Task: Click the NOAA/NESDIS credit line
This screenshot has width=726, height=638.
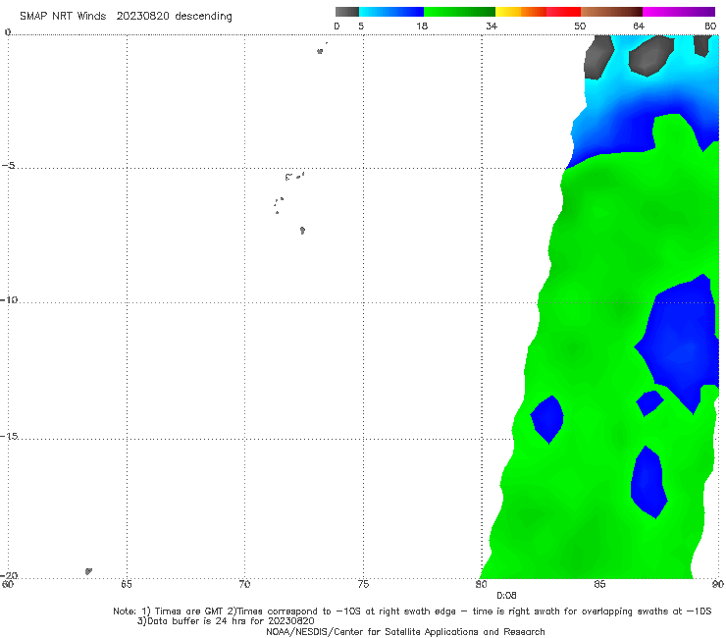Action: point(405,632)
